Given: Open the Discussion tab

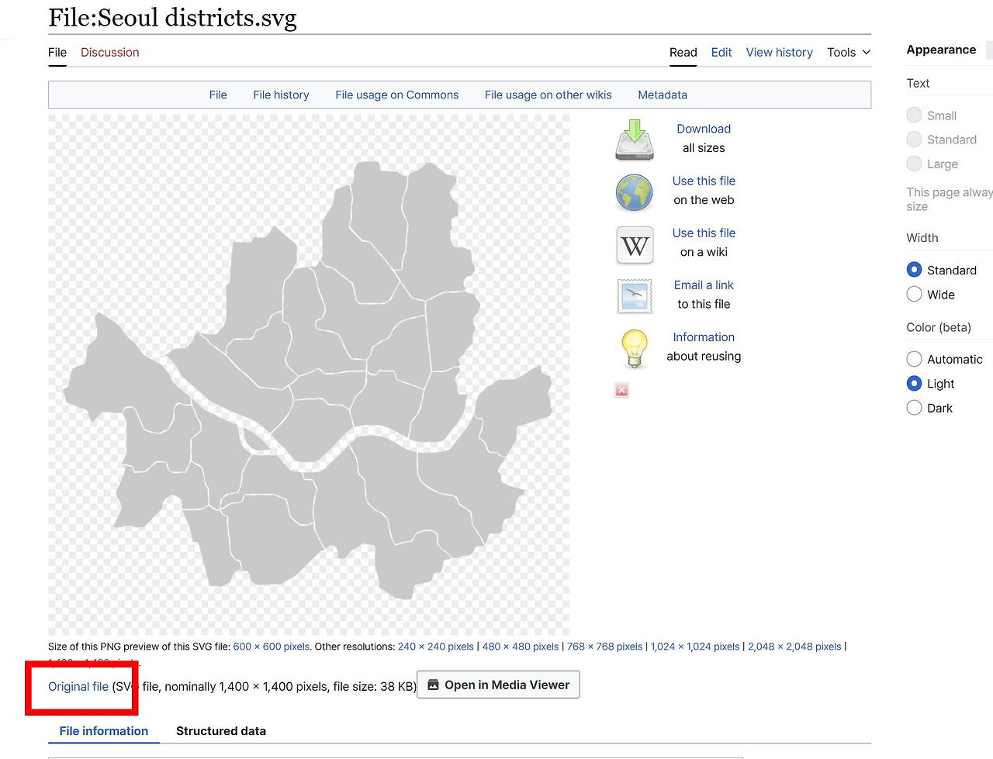Looking at the screenshot, I should click(x=110, y=52).
